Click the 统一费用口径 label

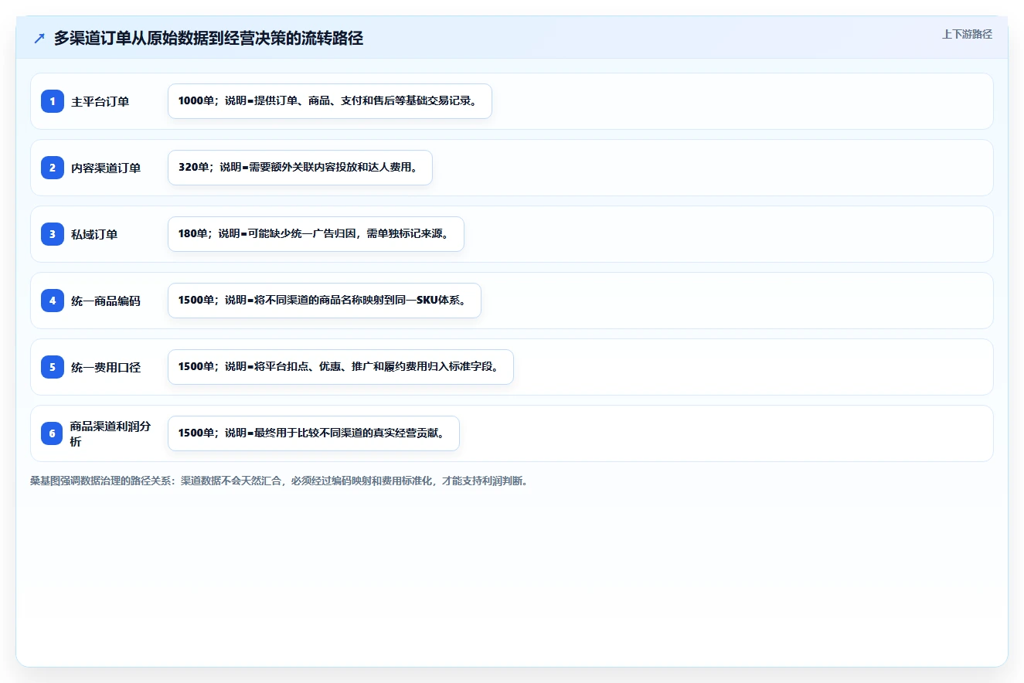(x=106, y=367)
